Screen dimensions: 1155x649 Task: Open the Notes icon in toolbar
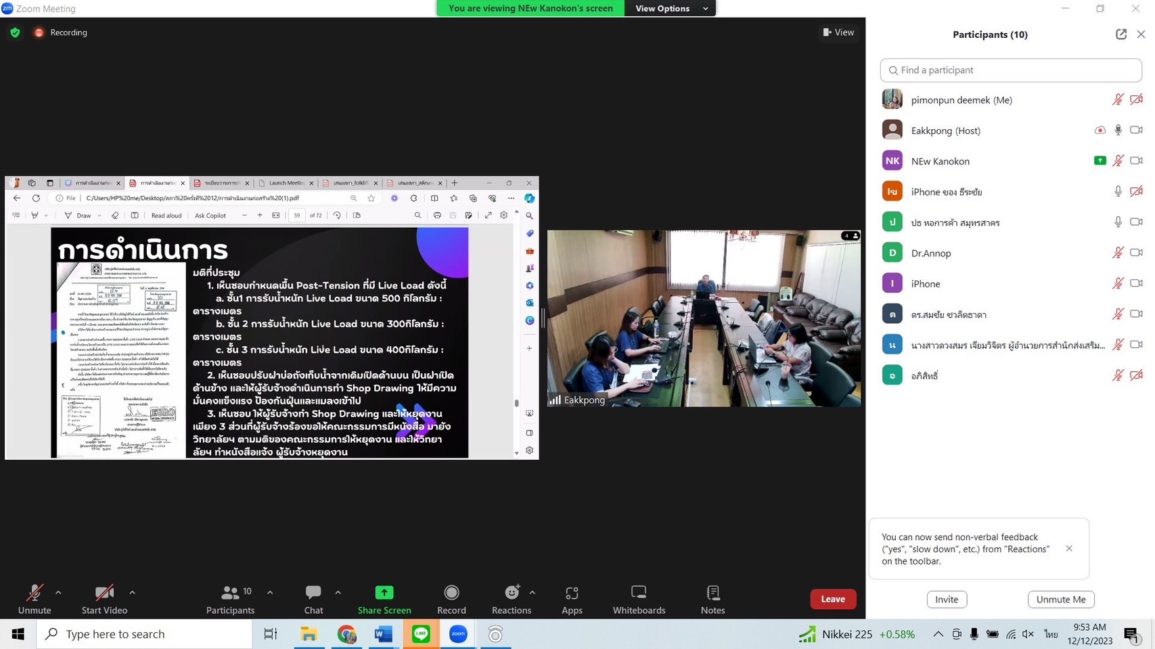(712, 599)
